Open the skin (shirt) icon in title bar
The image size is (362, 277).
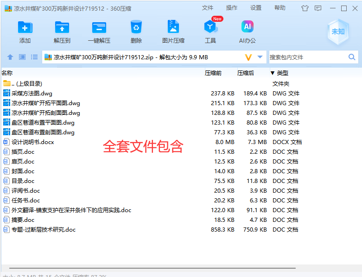point(305,8)
